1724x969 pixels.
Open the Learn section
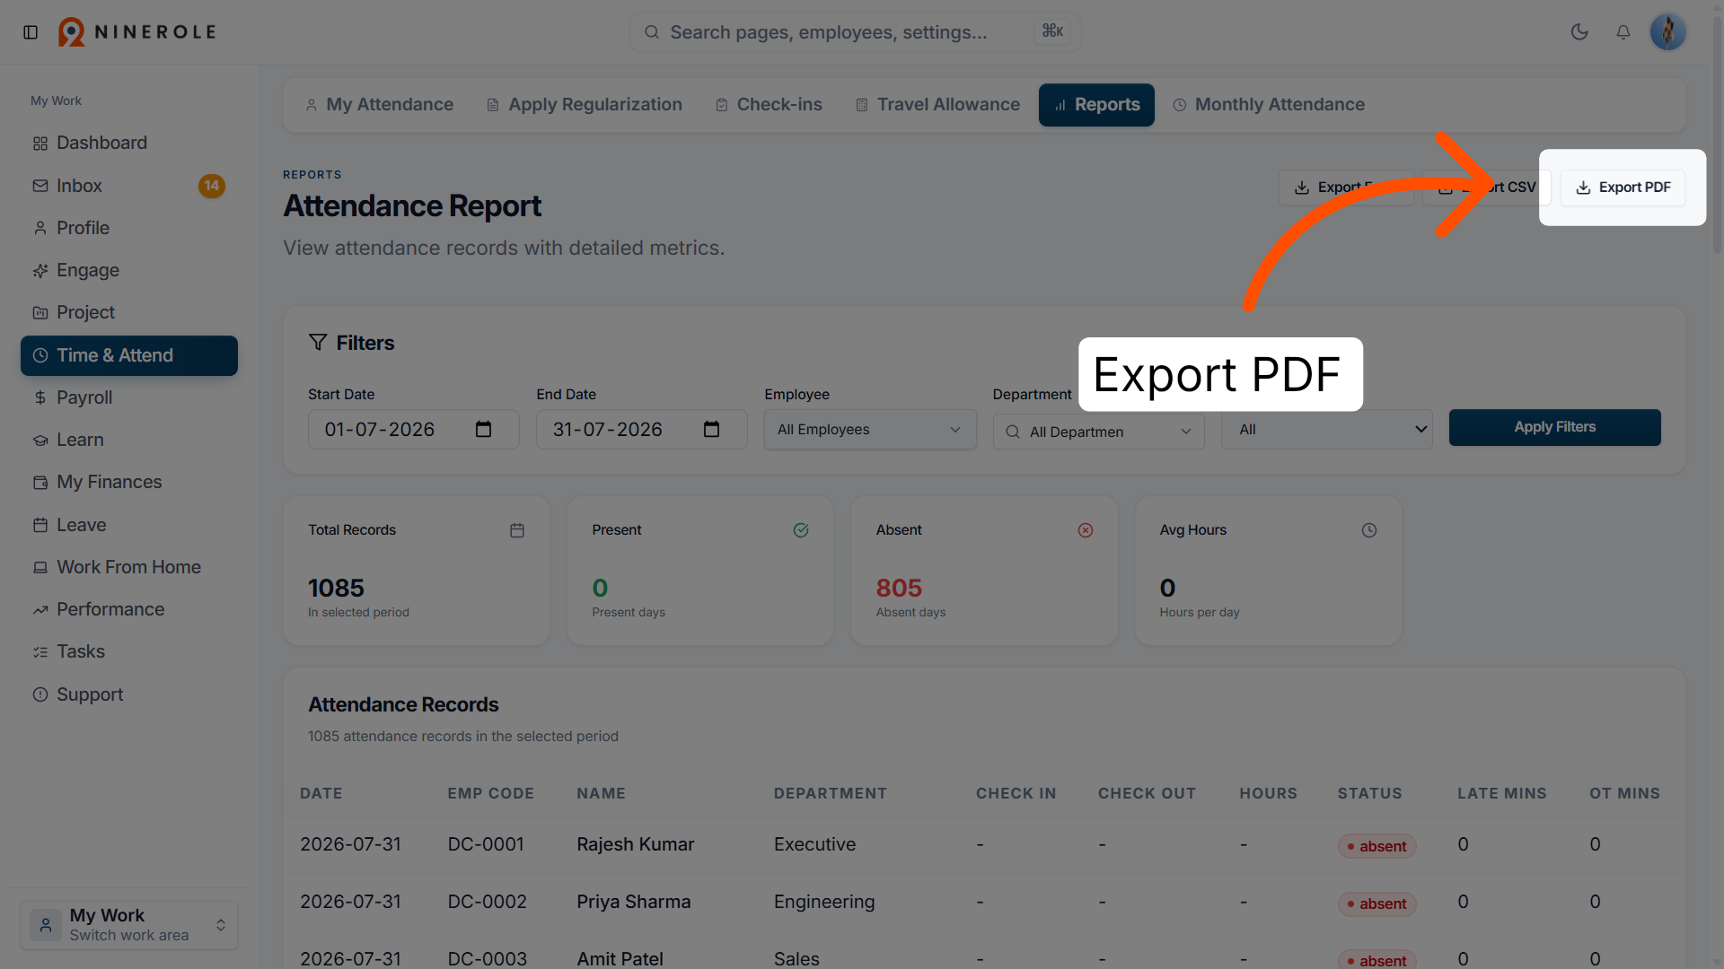[128, 440]
